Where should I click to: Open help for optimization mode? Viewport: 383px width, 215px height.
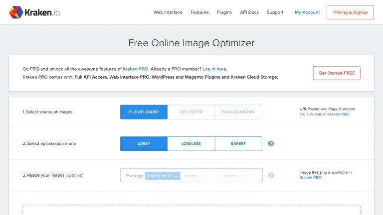point(271,143)
